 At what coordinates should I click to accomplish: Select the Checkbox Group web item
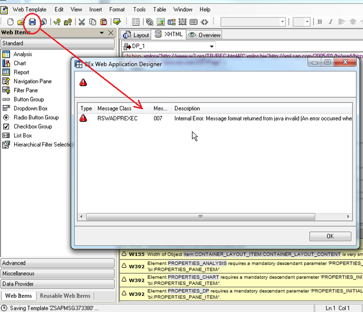27,126
